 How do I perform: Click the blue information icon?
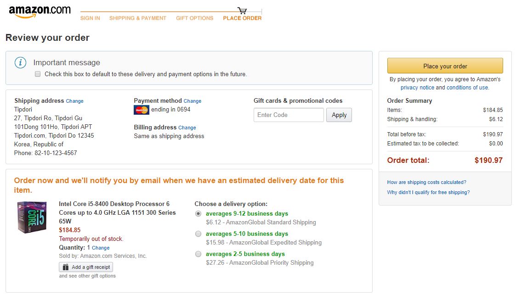point(20,63)
